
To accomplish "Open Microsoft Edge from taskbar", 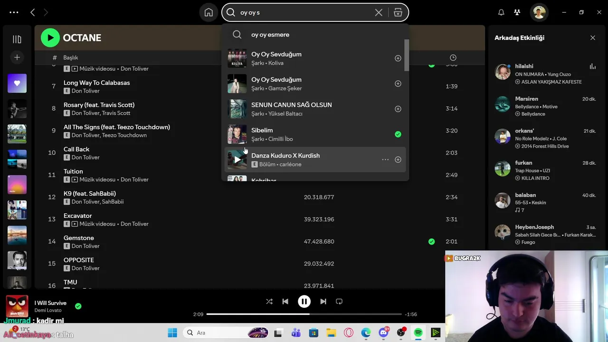I will click(x=366, y=333).
